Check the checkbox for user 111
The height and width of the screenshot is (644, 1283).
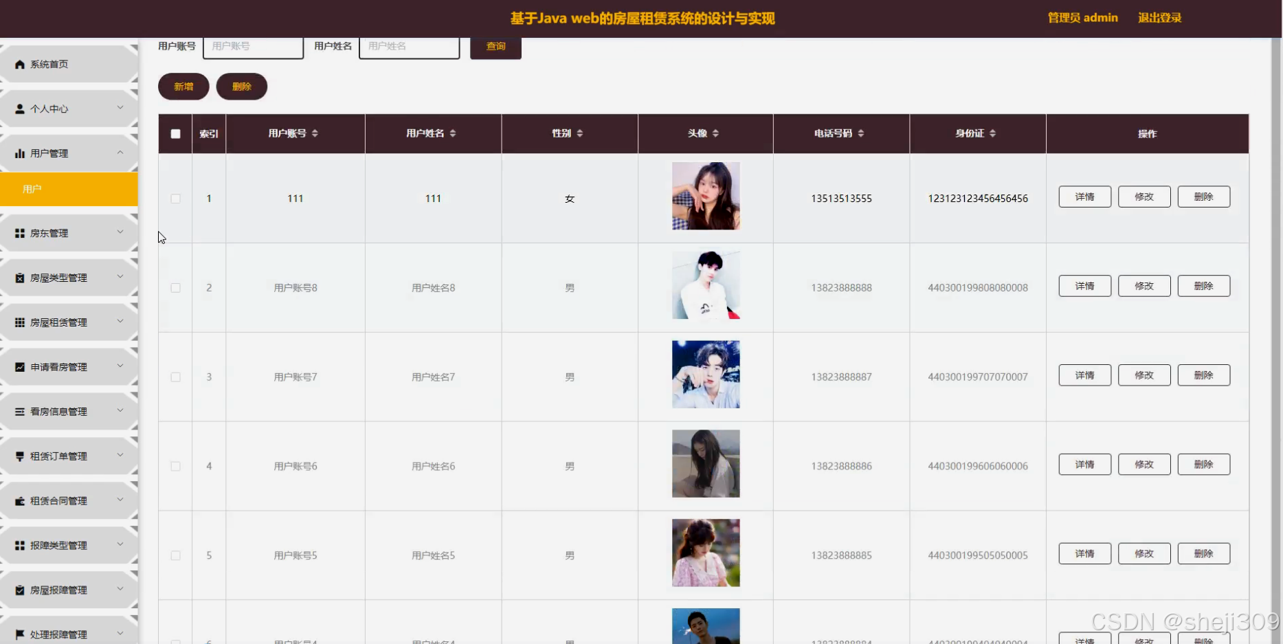pyautogui.click(x=175, y=198)
